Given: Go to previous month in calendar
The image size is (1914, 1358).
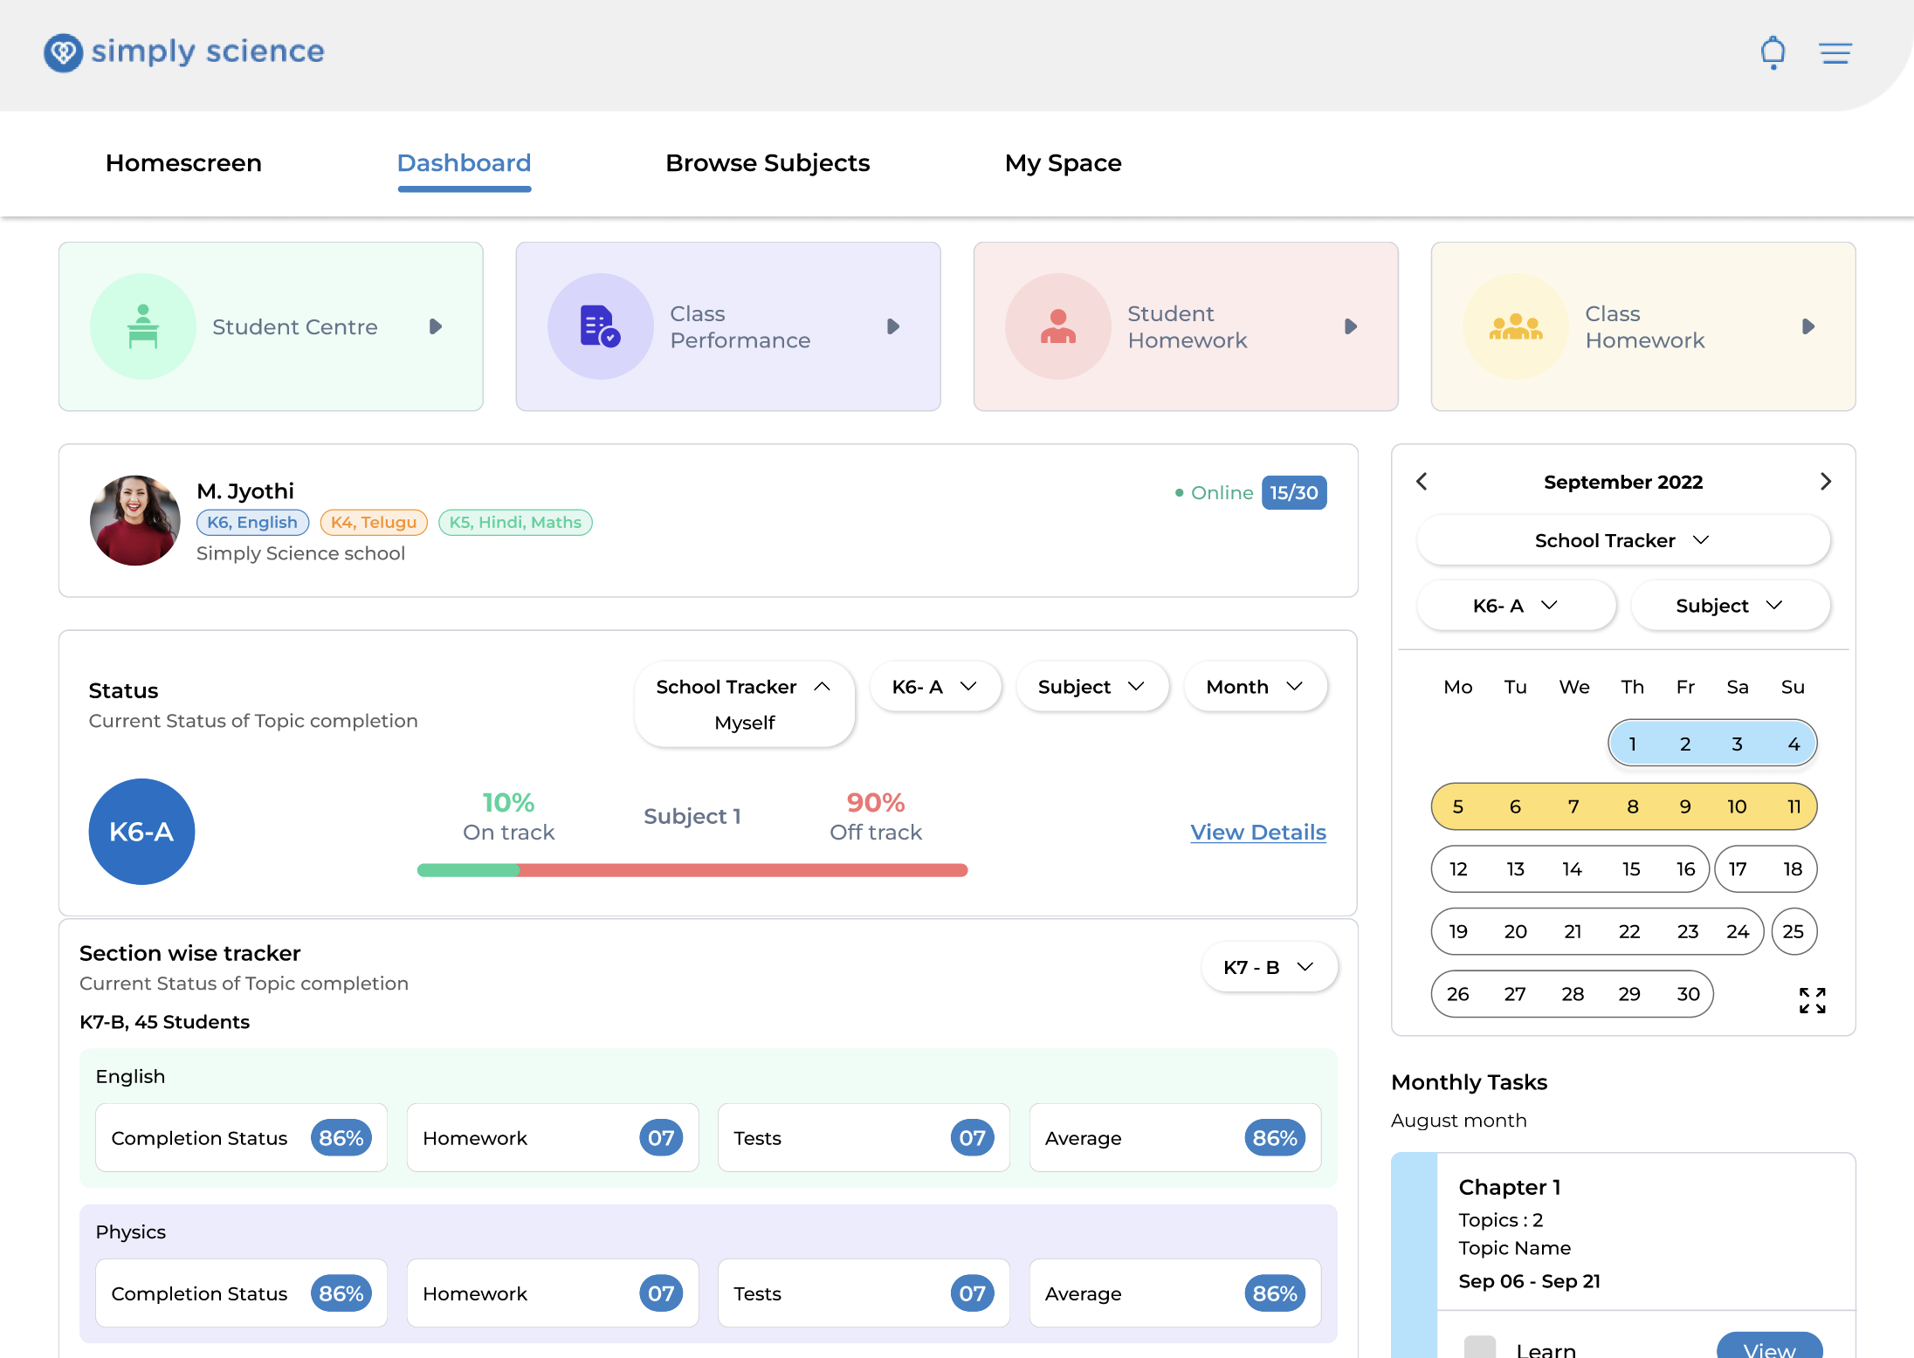Looking at the screenshot, I should tap(1422, 482).
